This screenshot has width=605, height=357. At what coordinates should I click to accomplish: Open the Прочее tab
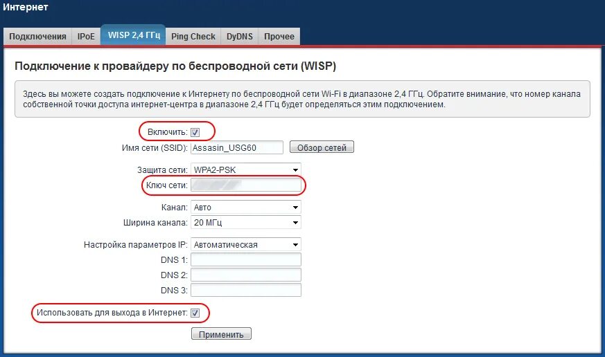coord(279,37)
